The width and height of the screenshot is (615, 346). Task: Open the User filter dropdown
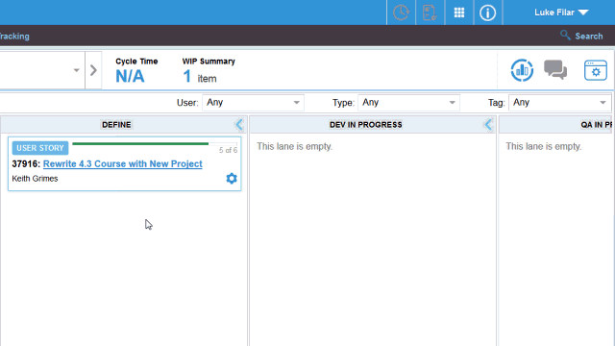coord(253,103)
